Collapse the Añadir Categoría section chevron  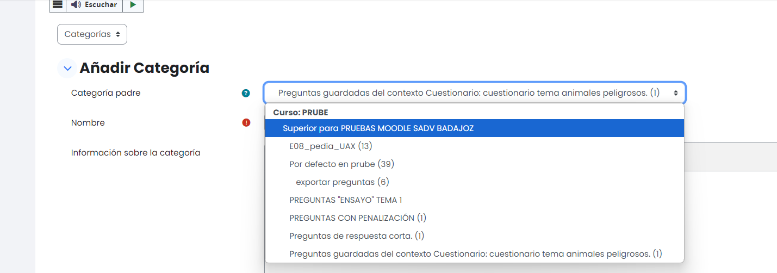[x=67, y=69]
